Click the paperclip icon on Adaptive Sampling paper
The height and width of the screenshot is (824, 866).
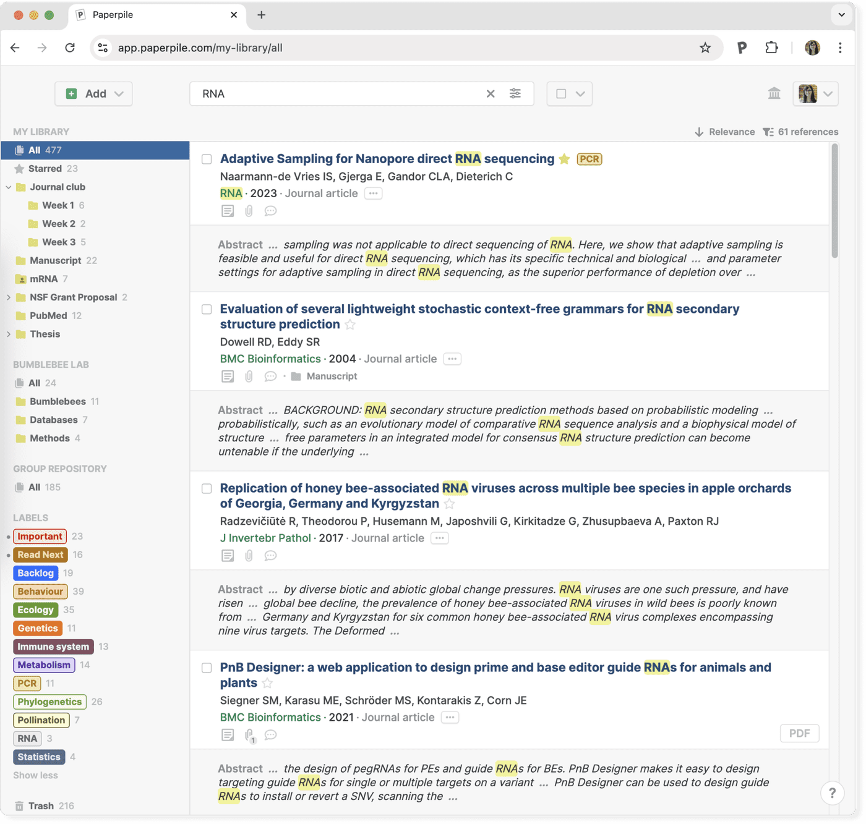pyautogui.click(x=248, y=211)
